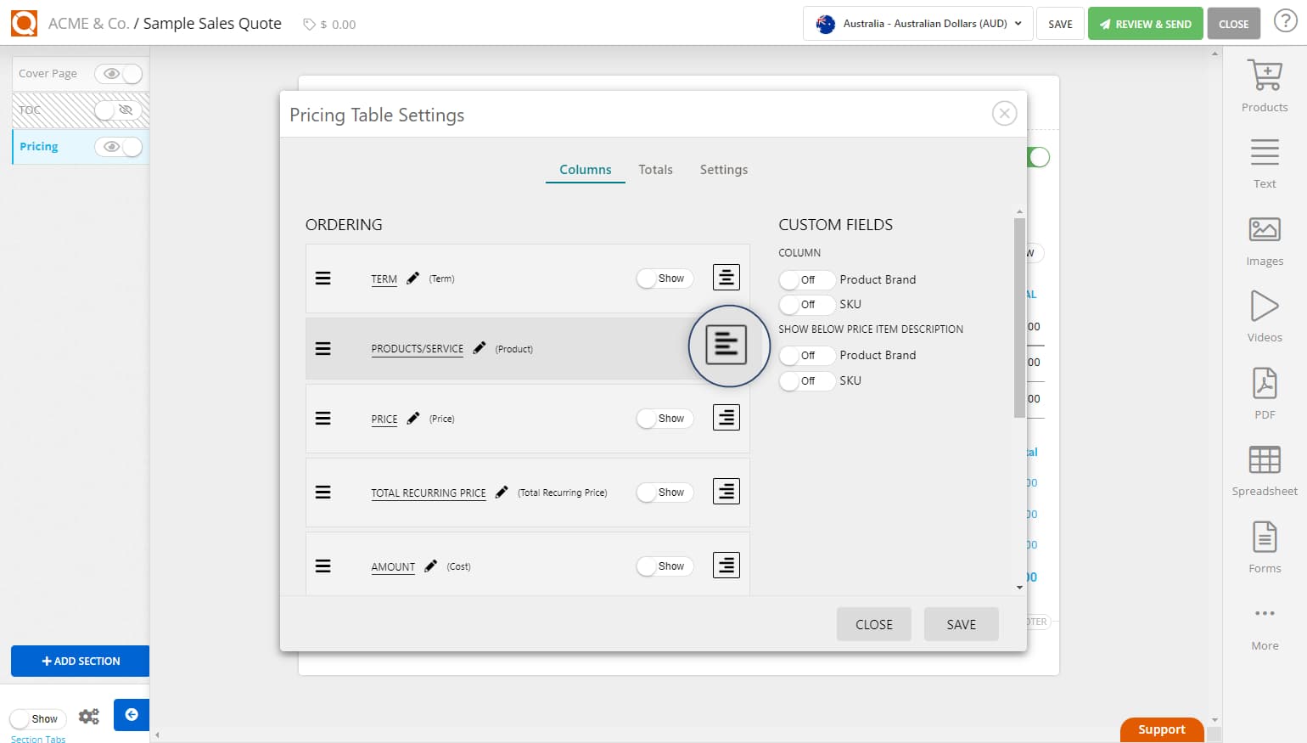Insert a Spreadsheet block
The image size is (1307, 743).
coord(1264,468)
